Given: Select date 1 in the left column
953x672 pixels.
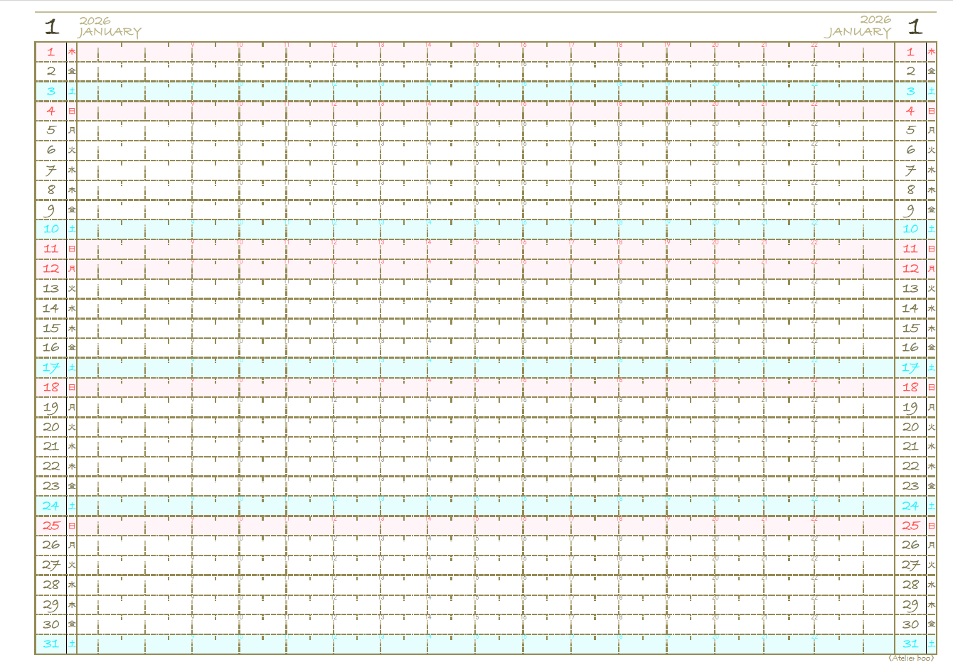Looking at the screenshot, I should click(x=50, y=52).
